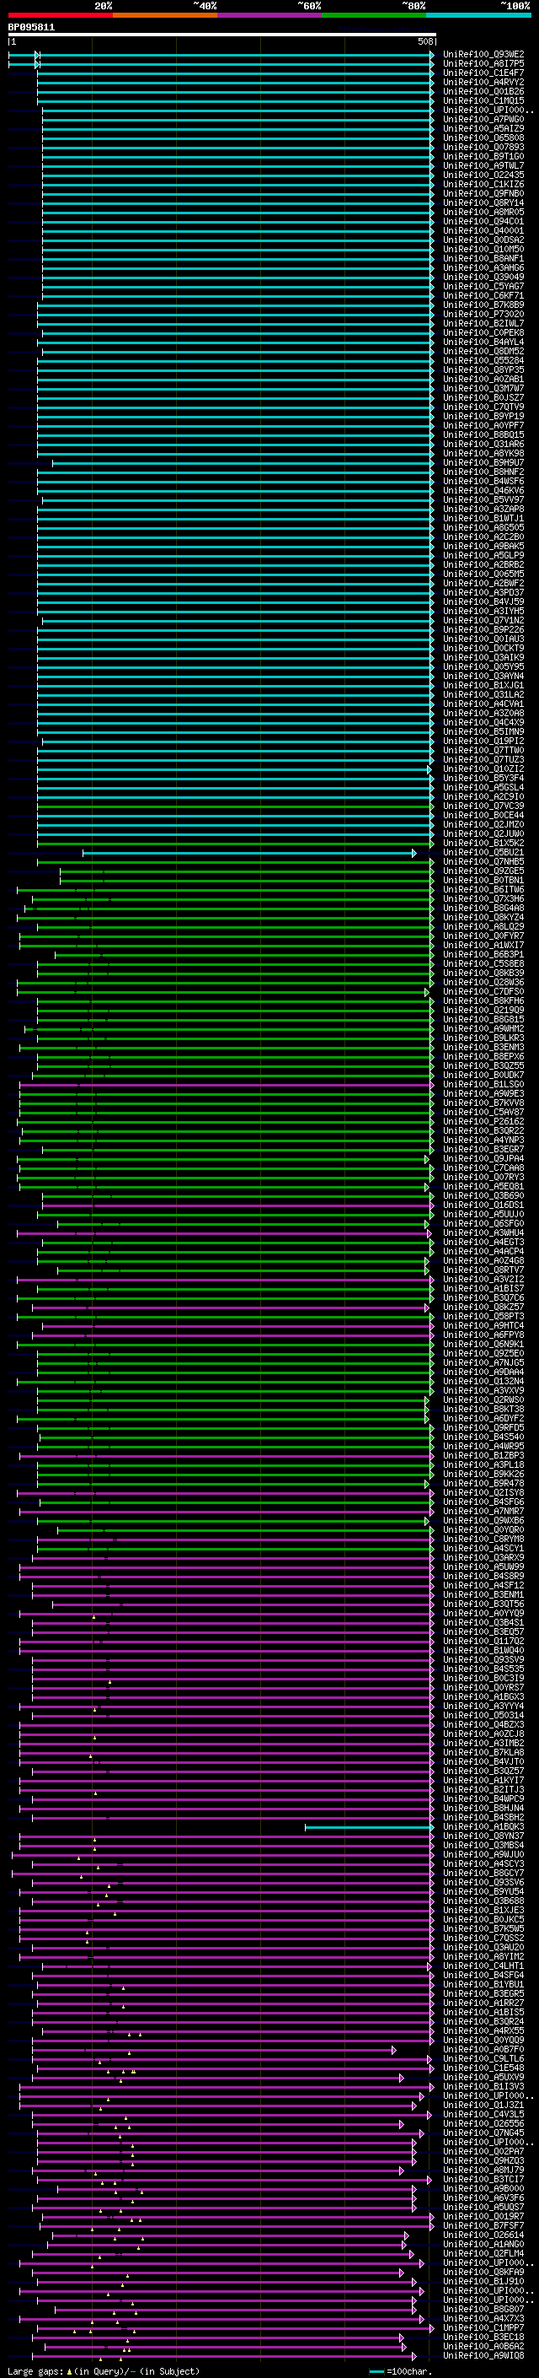This screenshot has width=539, height=2378.
Task: Select hit label UniRef100_B1LSG0
Action: coord(483,1085)
